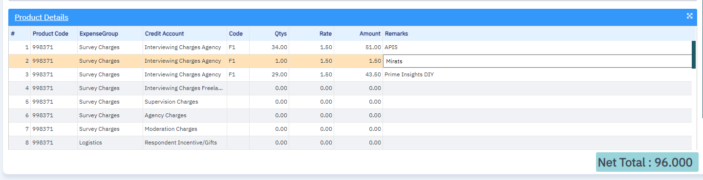The image size is (703, 180).
Task: Select the Moderation Charges row
Action: (350, 129)
